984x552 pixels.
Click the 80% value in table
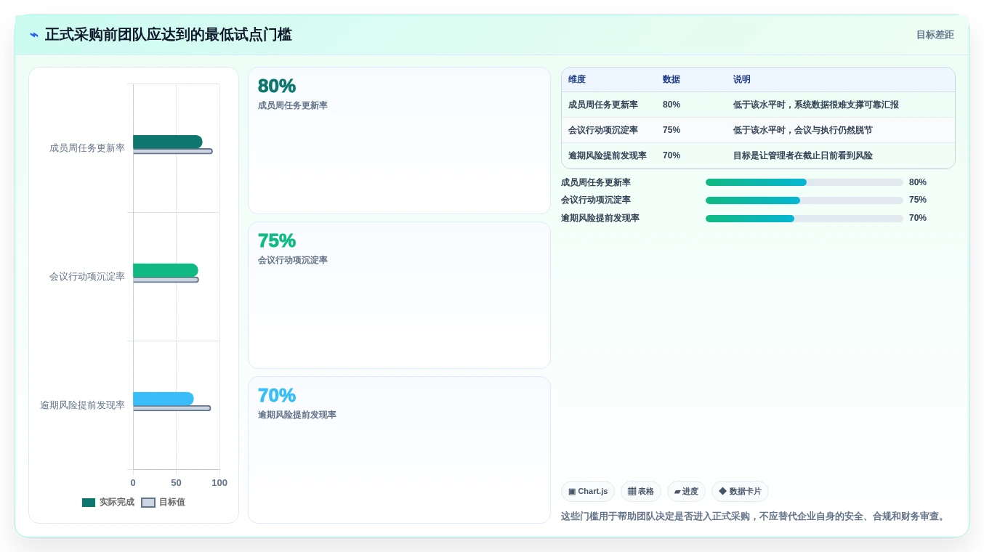[672, 105]
